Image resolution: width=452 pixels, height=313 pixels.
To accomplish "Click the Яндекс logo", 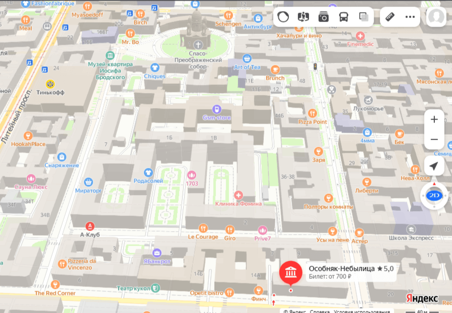I will (x=422, y=298).
